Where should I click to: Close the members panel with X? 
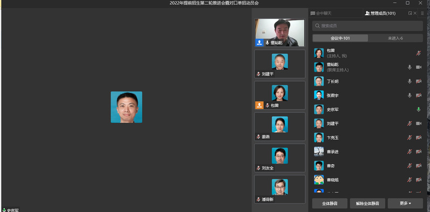click(415, 13)
